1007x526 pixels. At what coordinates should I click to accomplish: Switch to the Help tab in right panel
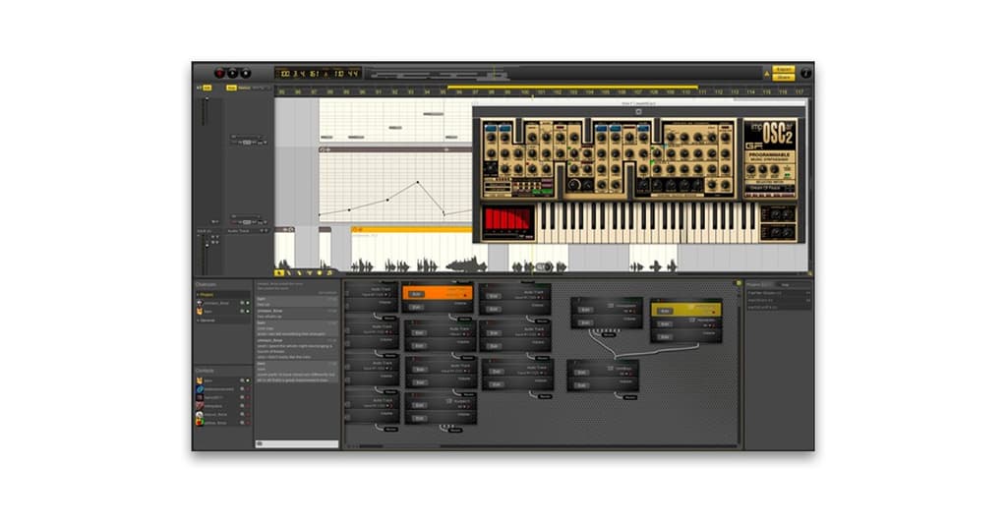[x=784, y=284]
